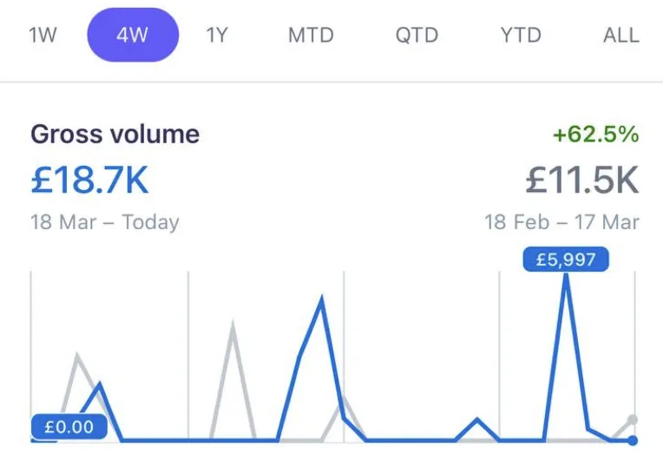
Task: Click the £18.7K current period total
Action: (89, 180)
